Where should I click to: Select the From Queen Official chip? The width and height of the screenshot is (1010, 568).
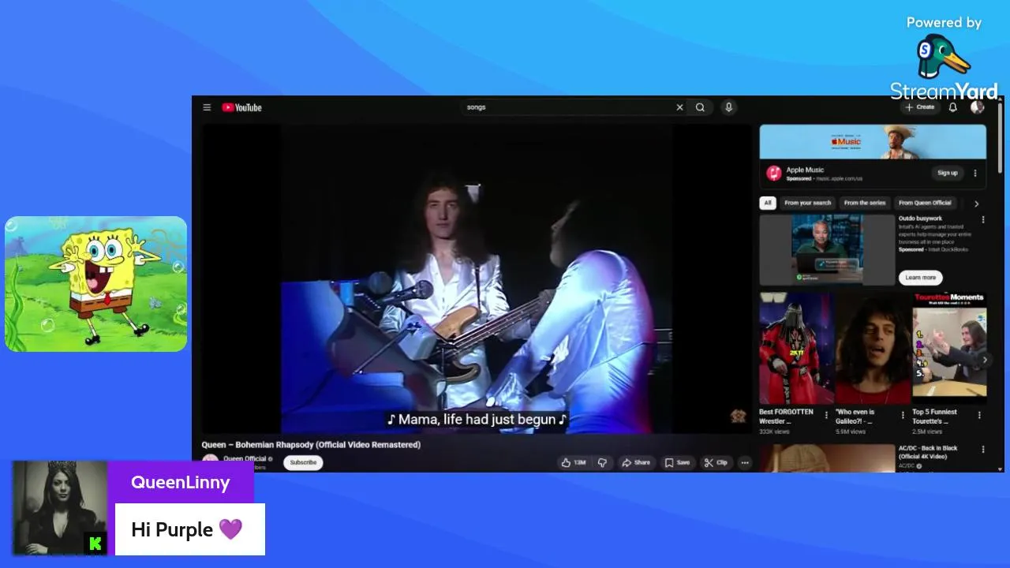(x=925, y=203)
